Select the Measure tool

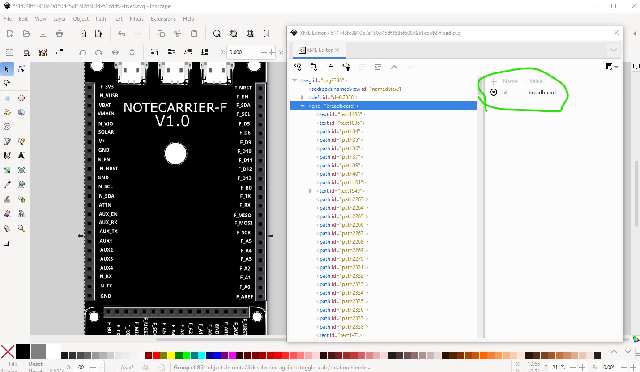tap(7, 228)
